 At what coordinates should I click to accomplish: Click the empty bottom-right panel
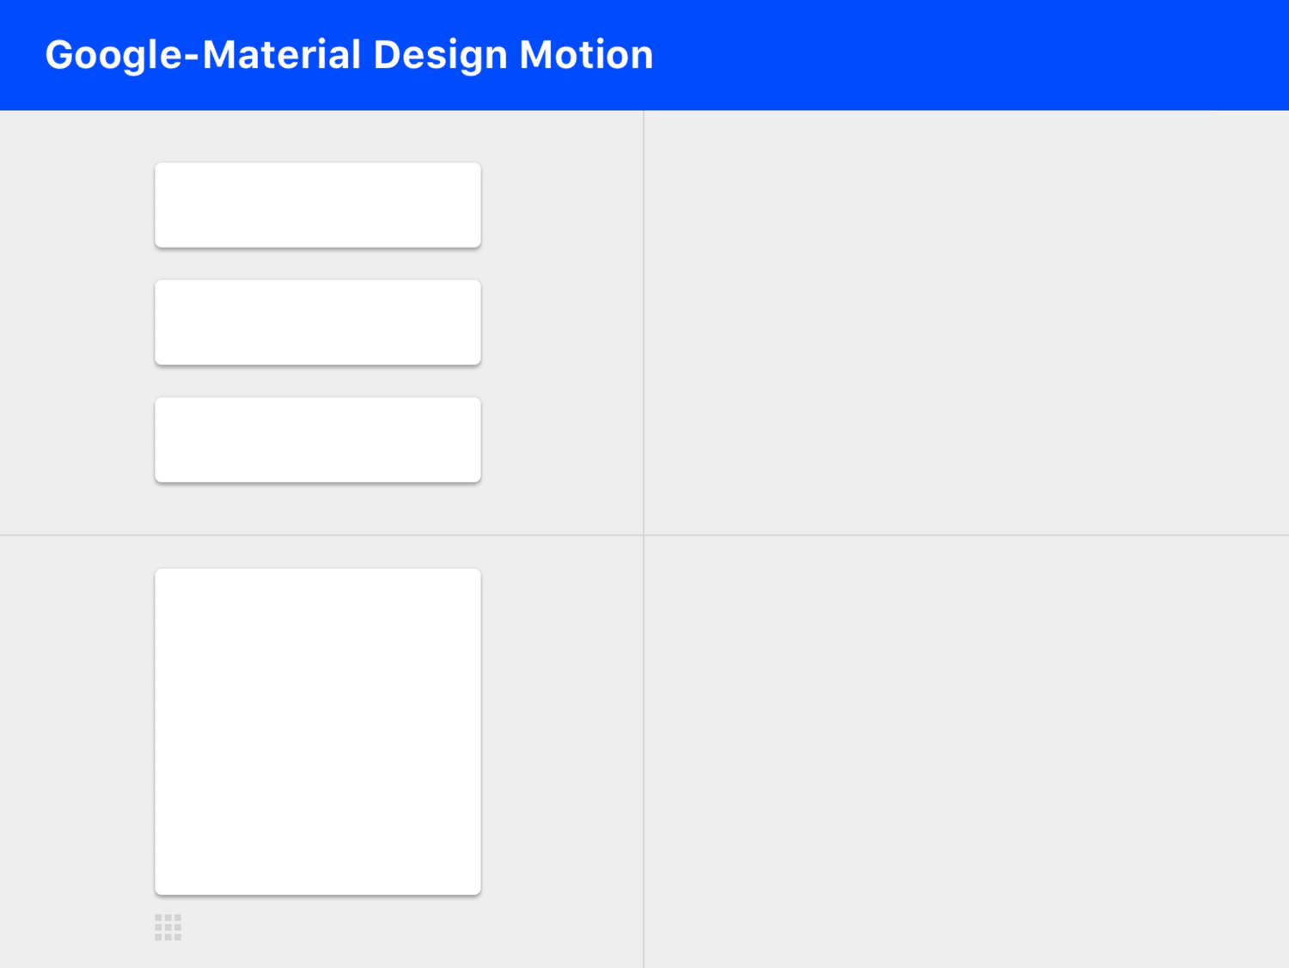pyautogui.click(x=966, y=752)
